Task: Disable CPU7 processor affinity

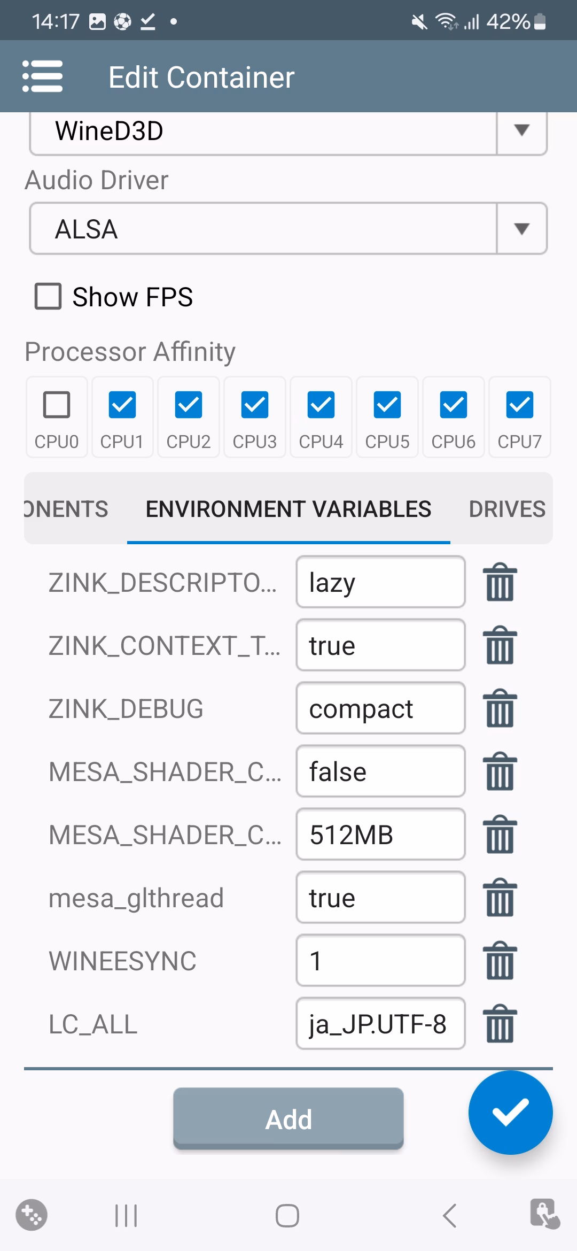Action: pyautogui.click(x=520, y=405)
